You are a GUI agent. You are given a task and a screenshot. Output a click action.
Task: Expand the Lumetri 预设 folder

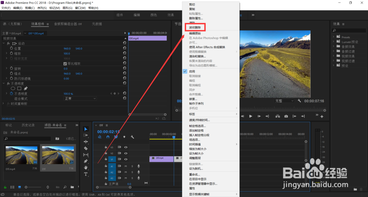pos(333,42)
